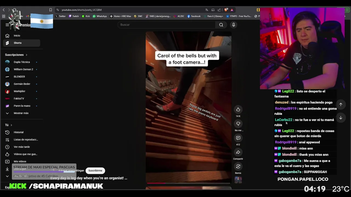Go back using the browser back arrow
351x197 pixels.
(4, 10)
